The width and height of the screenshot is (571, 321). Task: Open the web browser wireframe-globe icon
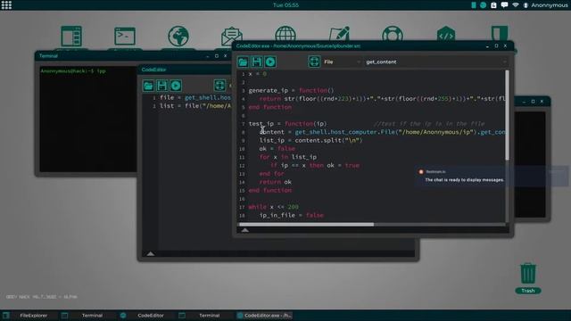click(285, 34)
